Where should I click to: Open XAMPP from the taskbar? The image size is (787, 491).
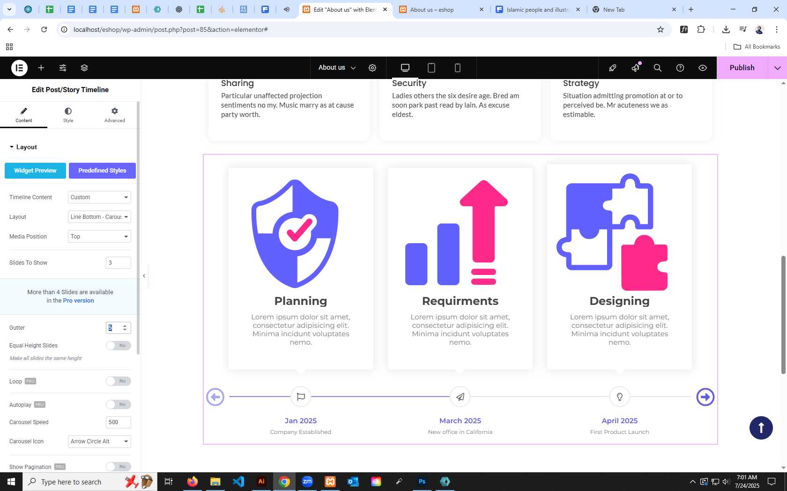click(330, 482)
